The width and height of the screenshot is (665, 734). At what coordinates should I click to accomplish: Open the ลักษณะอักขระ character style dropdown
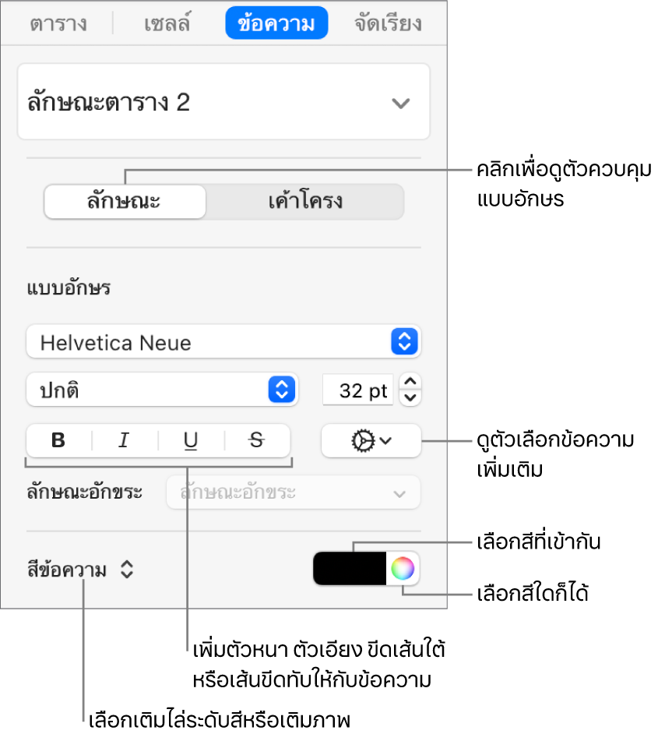coord(294,492)
